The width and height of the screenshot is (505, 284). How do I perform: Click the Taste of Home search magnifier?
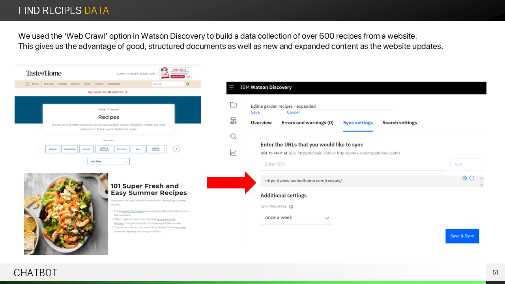coord(188,84)
